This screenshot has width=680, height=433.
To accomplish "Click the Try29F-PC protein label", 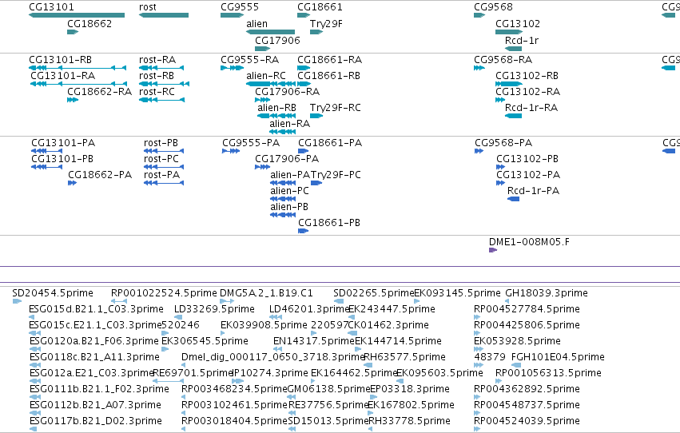I will point(336,175).
